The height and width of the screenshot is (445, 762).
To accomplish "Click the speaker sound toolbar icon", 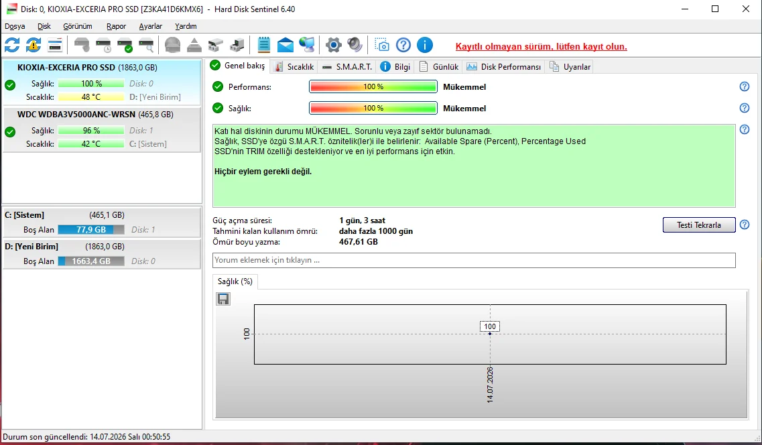I will pyautogui.click(x=355, y=45).
